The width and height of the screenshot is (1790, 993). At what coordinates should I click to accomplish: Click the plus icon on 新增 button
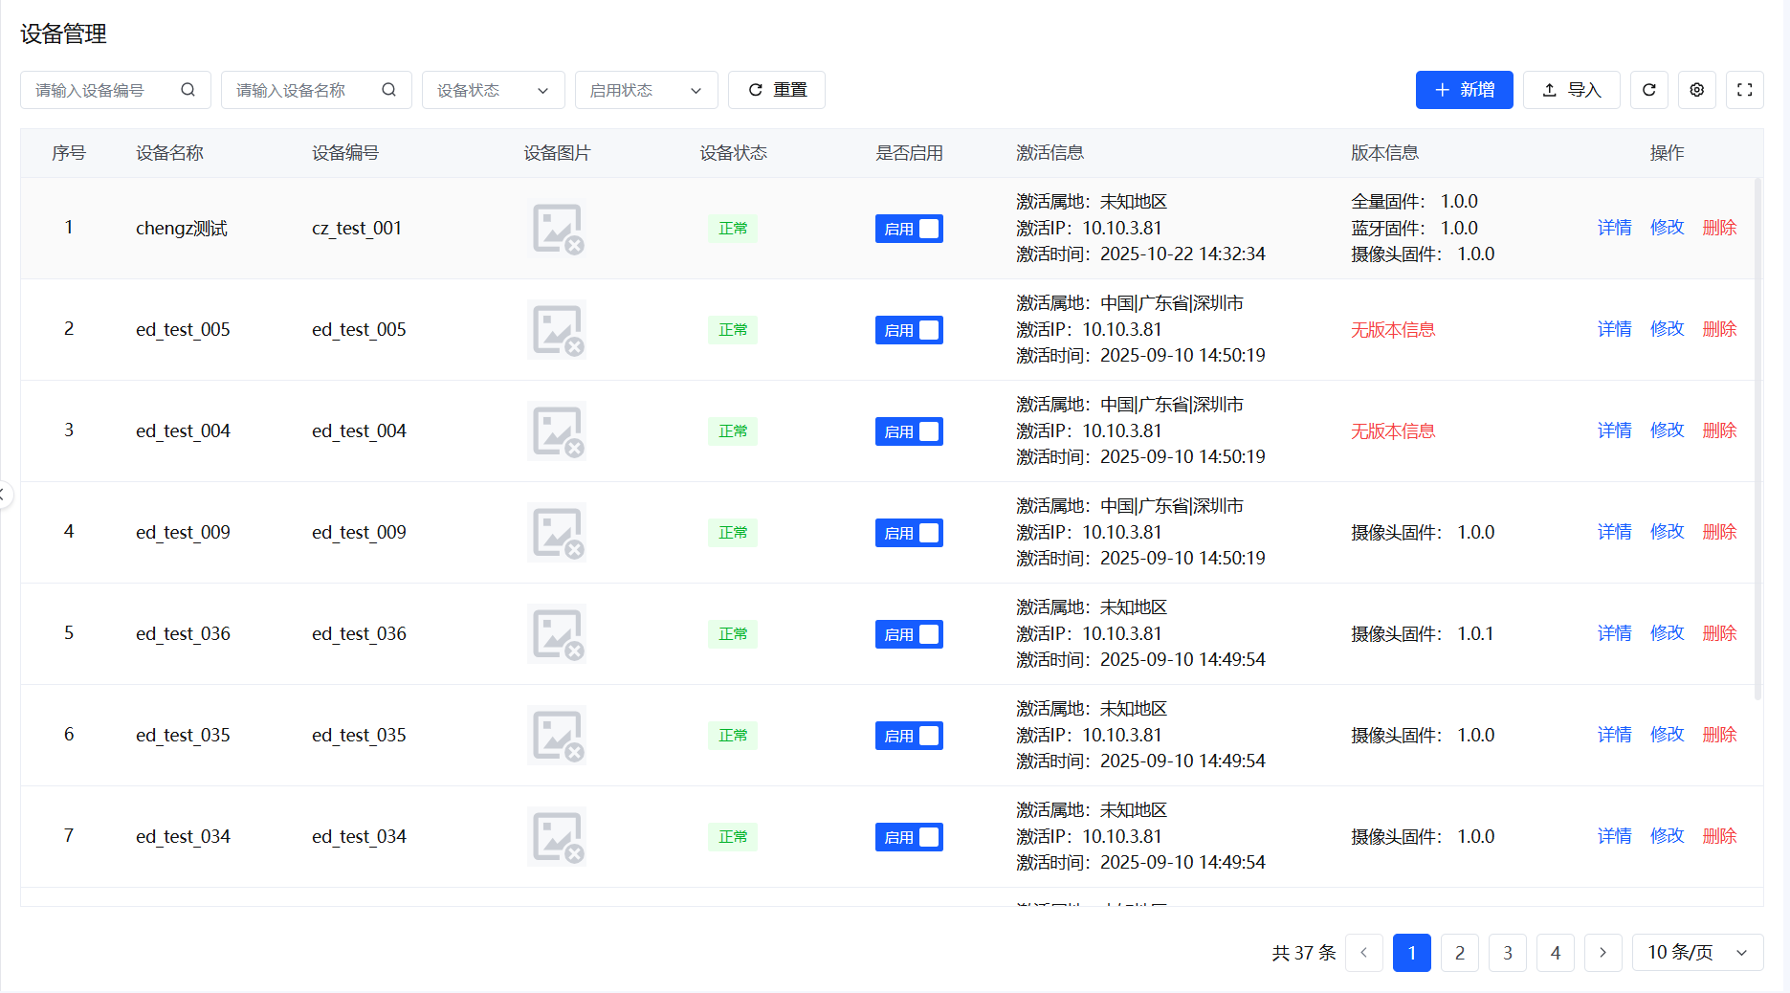[1442, 89]
